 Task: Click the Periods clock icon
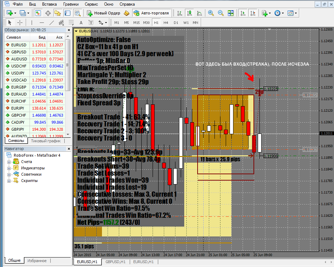(x=277, y=13)
